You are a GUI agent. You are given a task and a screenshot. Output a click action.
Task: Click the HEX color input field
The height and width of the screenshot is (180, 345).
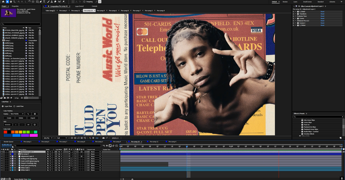pos(8,124)
